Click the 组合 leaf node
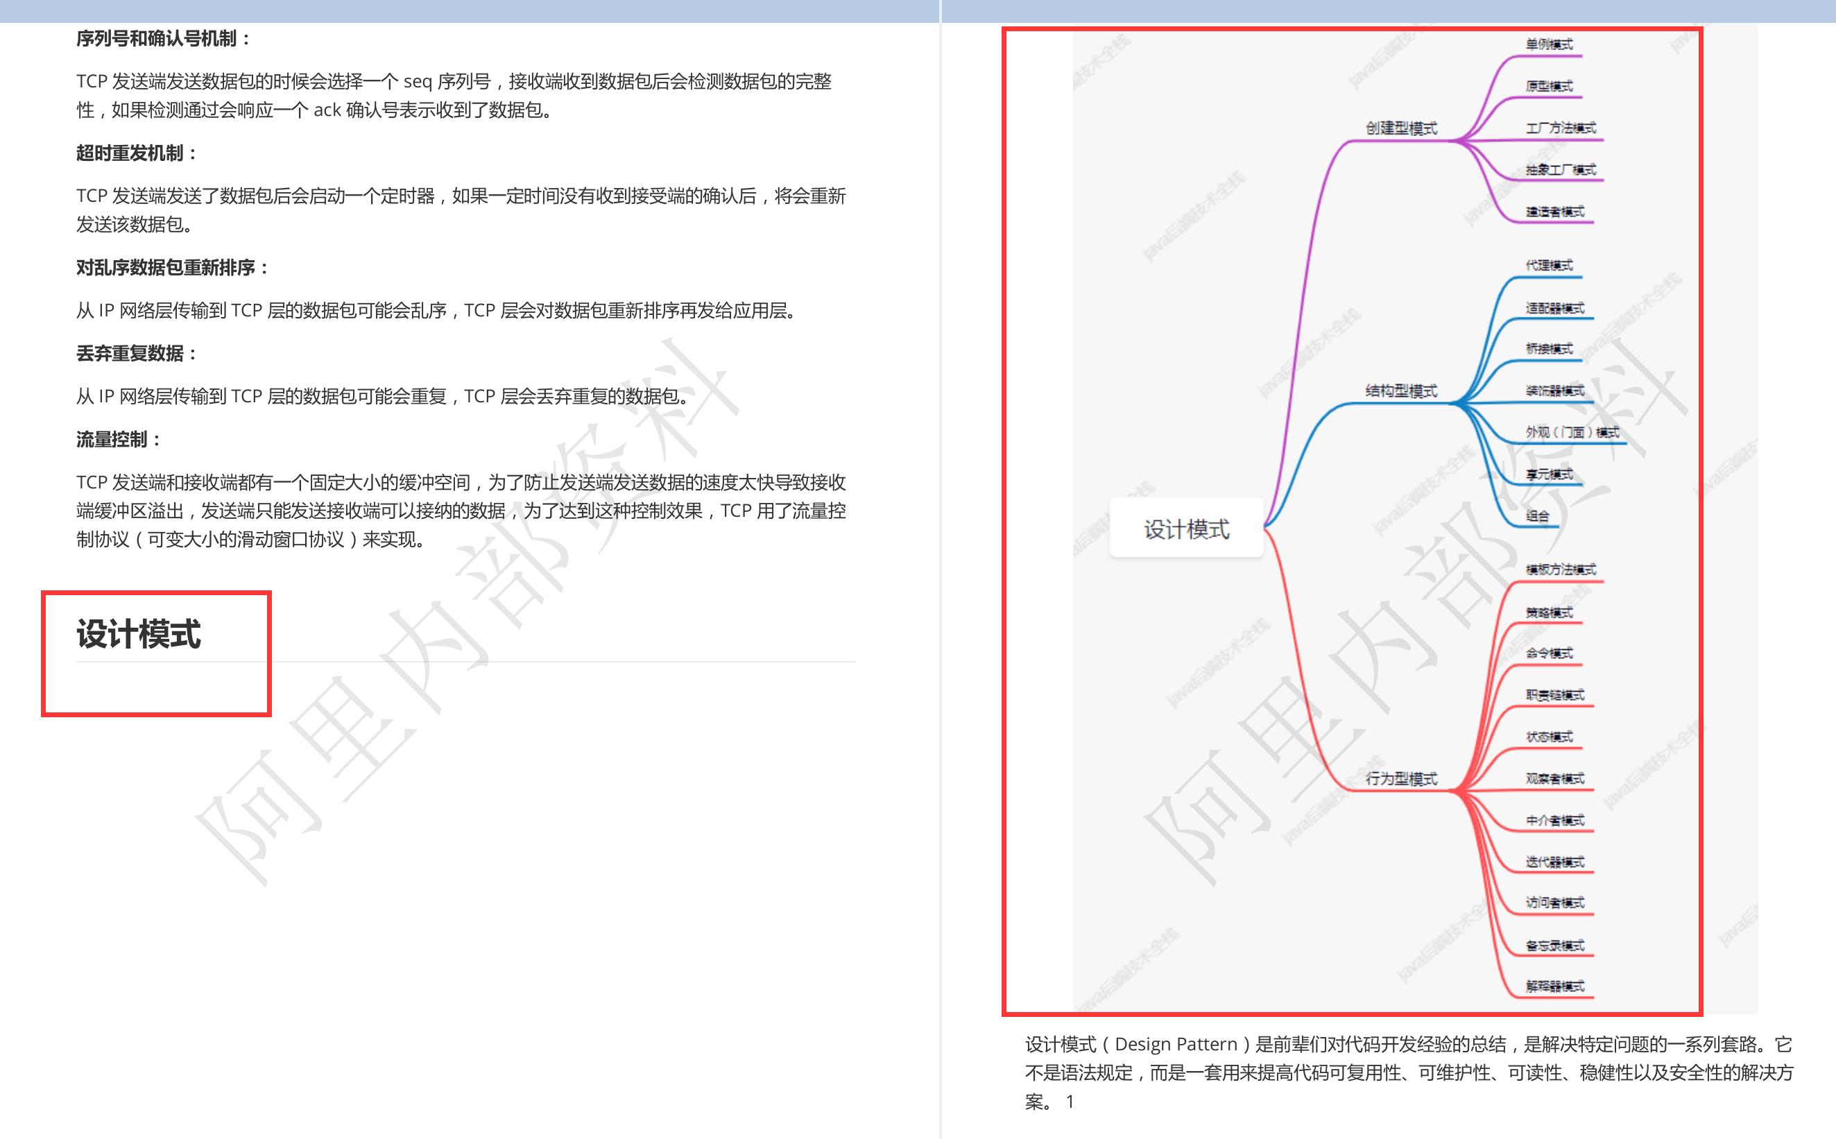This screenshot has height=1139, width=1836. 1537,516
